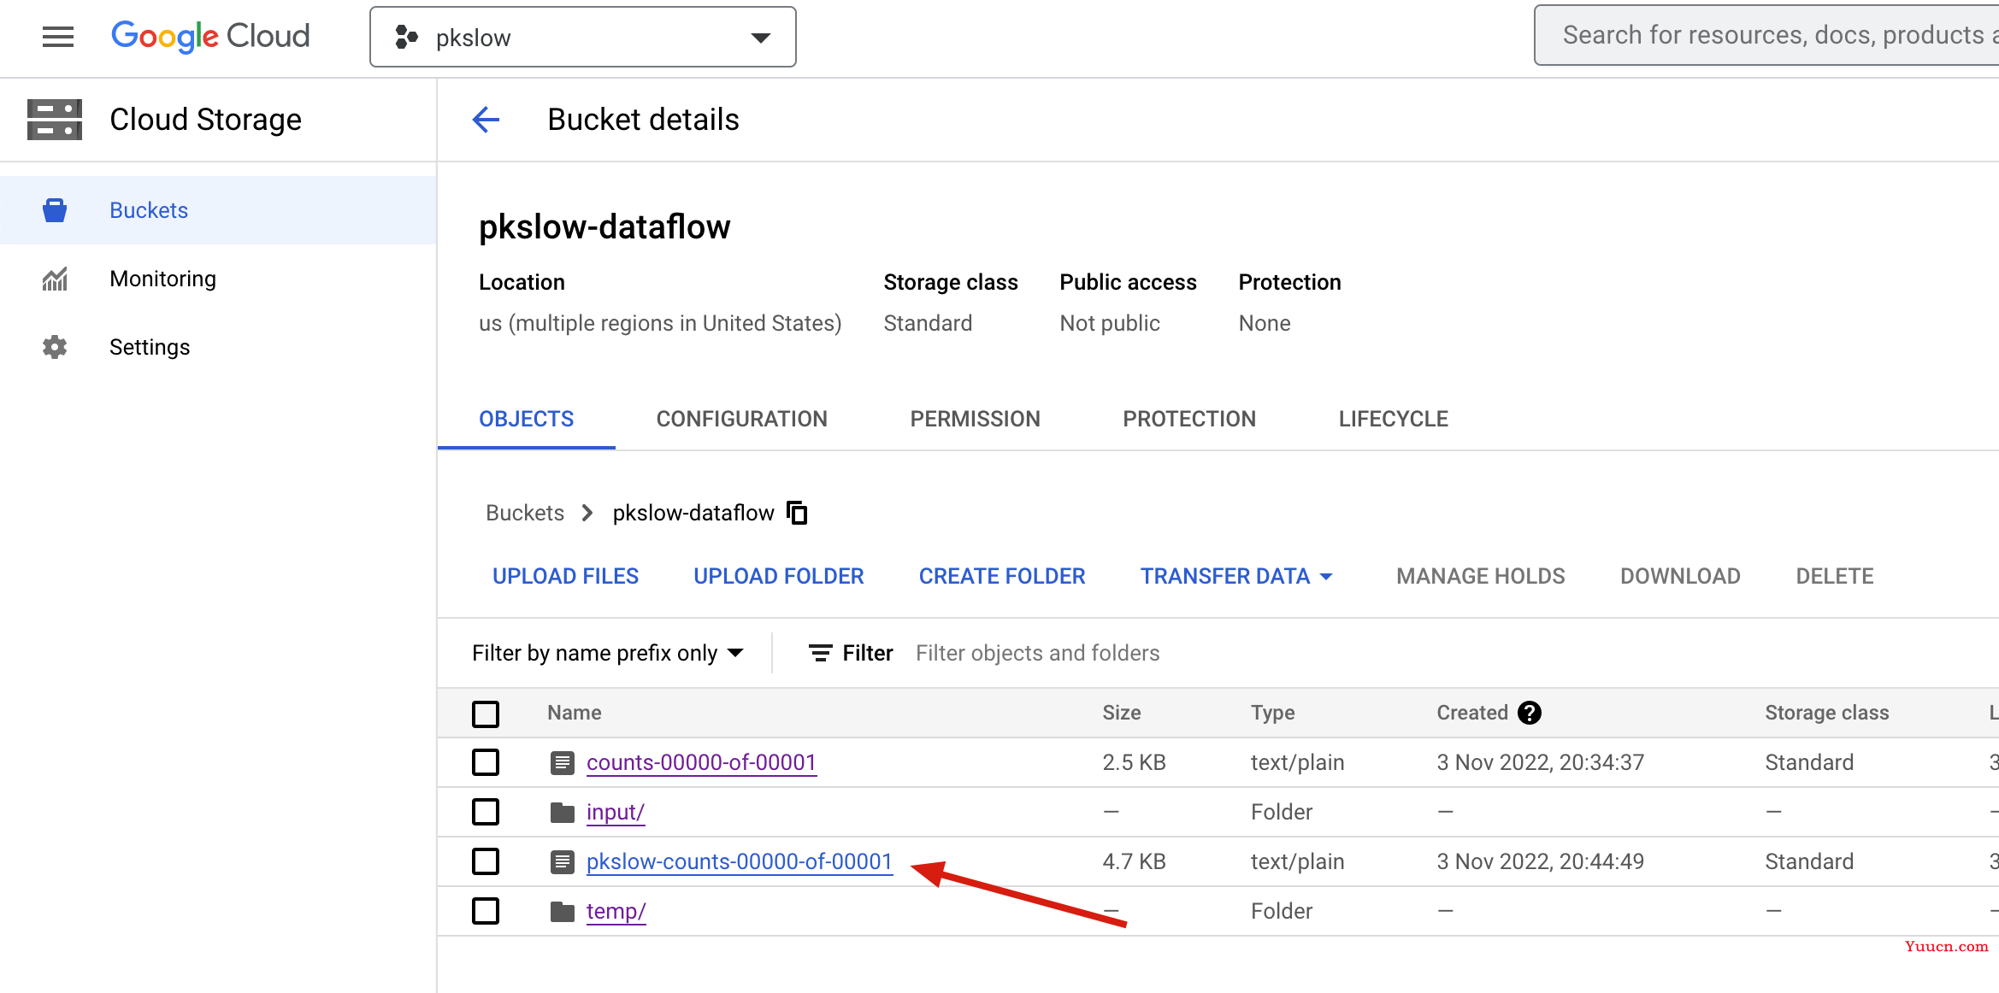Image resolution: width=1999 pixels, height=993 pixels.
Task: Click the pkslow-dataflow breadcrumb text
Action: tap(693, 513)
